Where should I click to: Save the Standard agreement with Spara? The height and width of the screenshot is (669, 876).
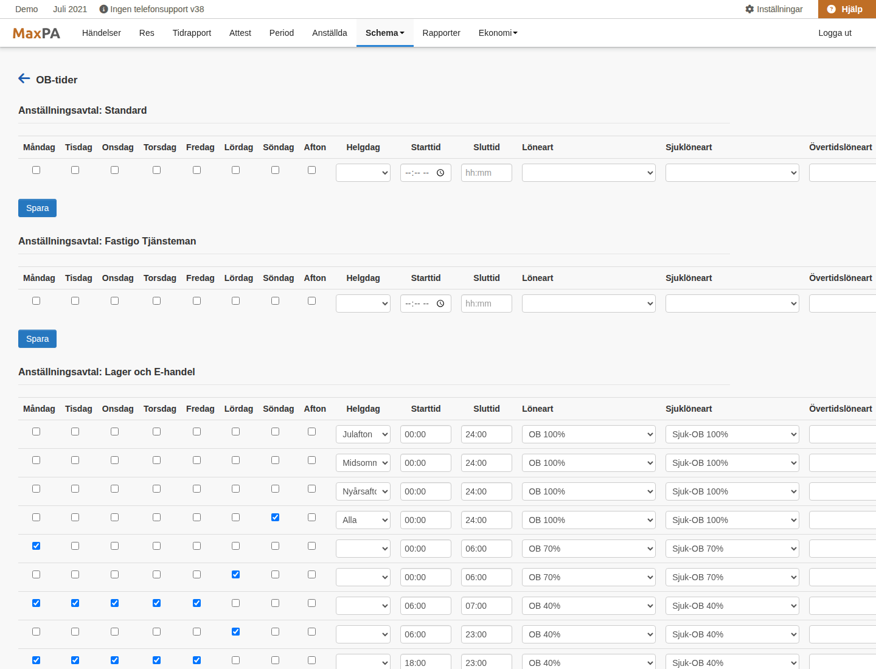(x=37, y=208)
